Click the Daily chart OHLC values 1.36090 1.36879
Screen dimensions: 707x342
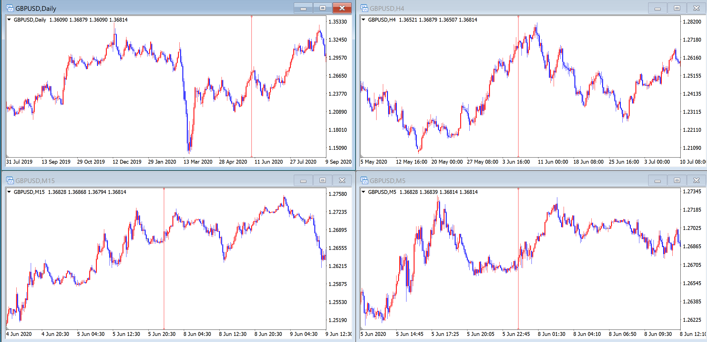68,20
